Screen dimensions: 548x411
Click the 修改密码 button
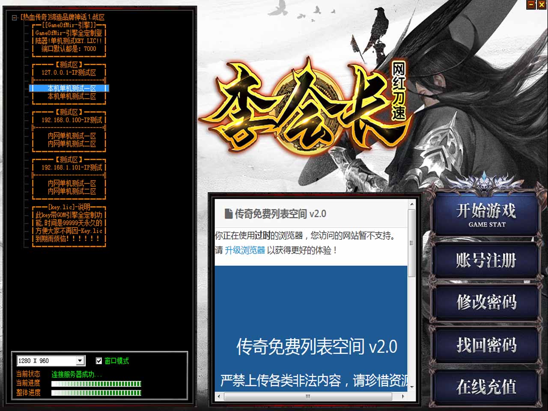(x=486, y=302)
